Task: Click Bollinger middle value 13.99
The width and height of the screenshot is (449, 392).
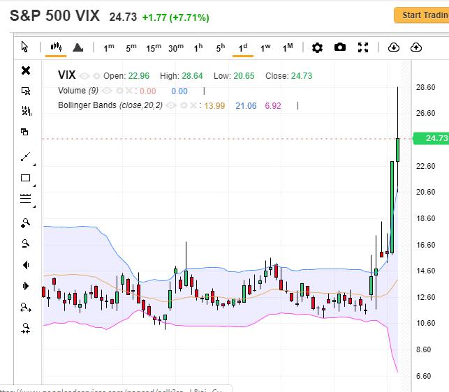Action: coord(214,106)
